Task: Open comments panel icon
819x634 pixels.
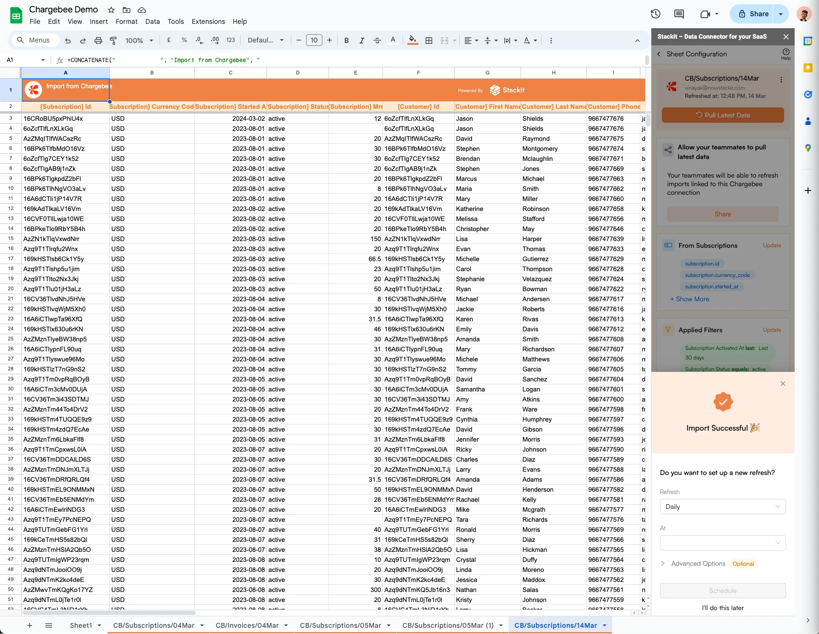Action: coord(679,14)
